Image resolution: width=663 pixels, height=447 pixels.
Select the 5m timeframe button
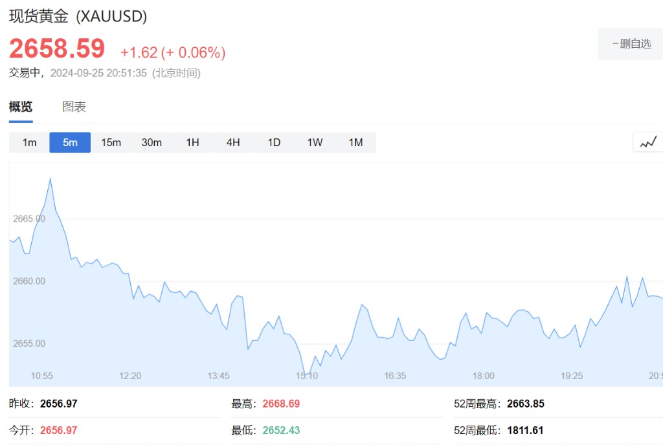70,142
